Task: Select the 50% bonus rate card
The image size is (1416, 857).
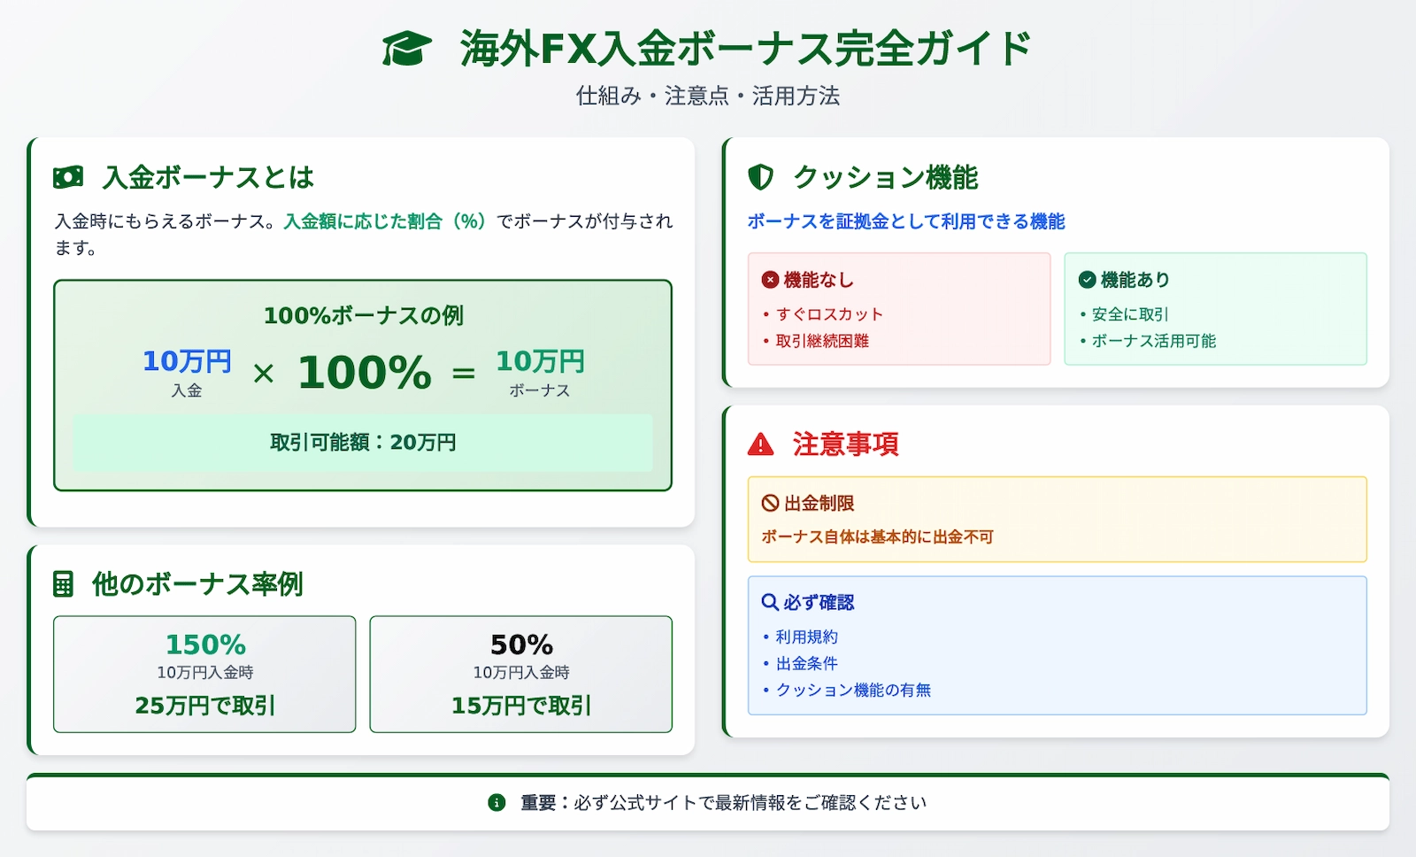Action: click(520, 674)
